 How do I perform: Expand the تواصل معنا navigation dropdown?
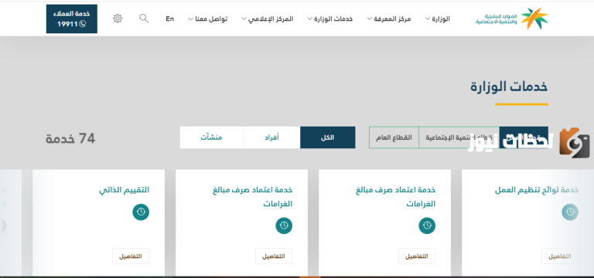(208, 19)
